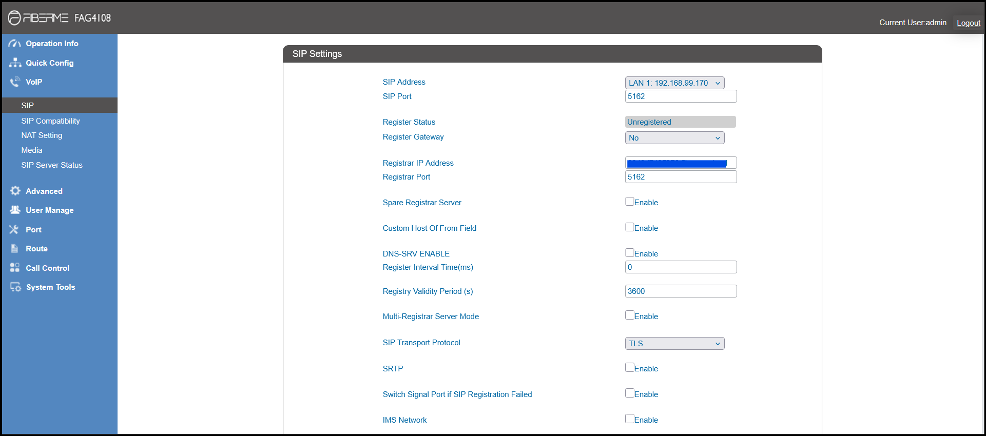Click the User Manage people icon

(x=15, y=210)
